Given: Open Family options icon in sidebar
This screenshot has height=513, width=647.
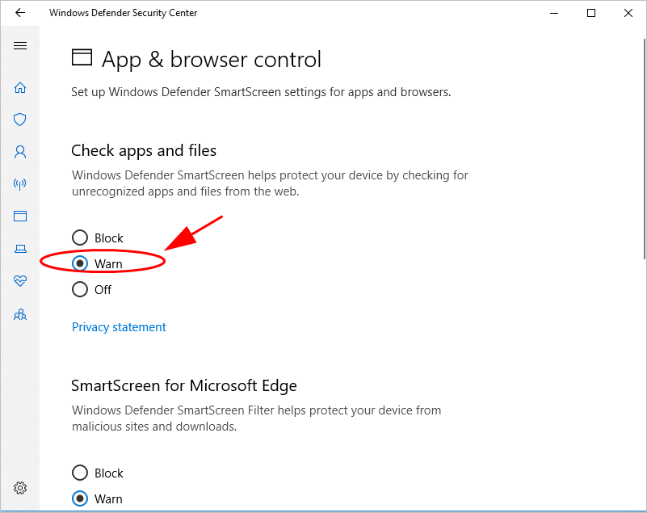Looking at the screenshot, I should click(20, 314).
